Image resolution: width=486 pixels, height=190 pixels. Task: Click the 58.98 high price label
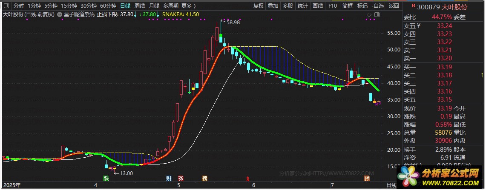click(x=233, y=22)
